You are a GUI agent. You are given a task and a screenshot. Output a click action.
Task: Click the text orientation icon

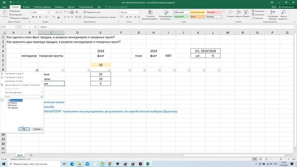point(77,13)
